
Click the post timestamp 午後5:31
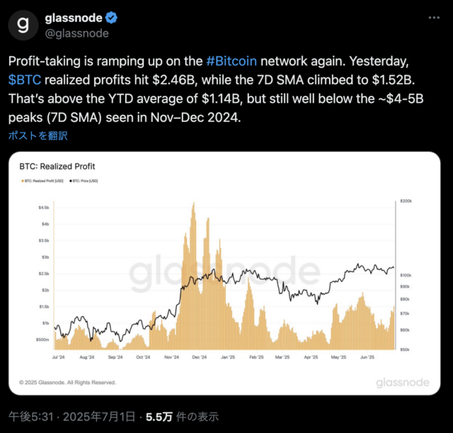(x=31, y=417)
